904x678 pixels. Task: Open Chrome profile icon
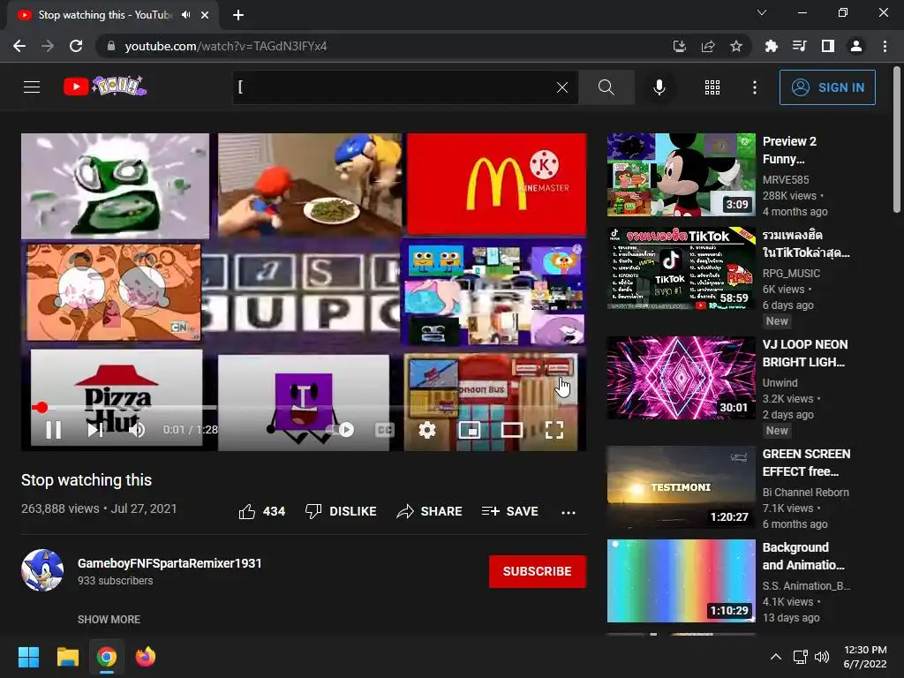coord(856,46)
